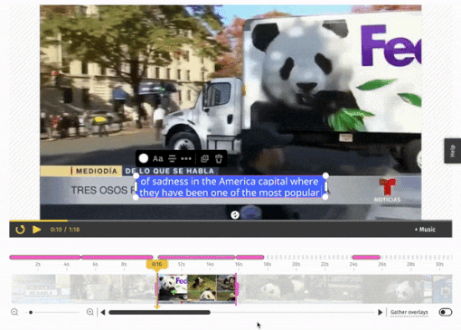Delete the selected caption with trash icon
The width and height of the screenshot is (461, 330).
(x=219, y=158)
